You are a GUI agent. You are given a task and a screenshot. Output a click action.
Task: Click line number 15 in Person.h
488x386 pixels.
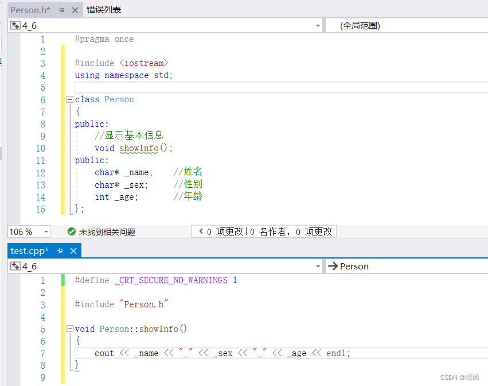(41, 209)
